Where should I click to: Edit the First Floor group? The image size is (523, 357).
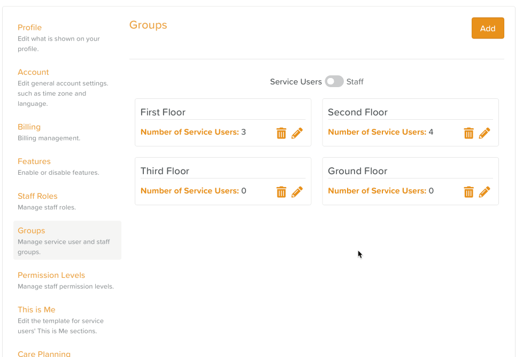point(297,133)
